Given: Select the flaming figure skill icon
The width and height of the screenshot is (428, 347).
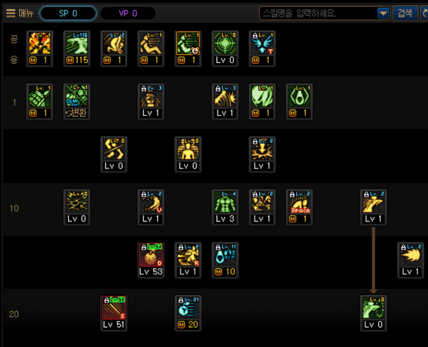Looking at the screenshot, I should coord(40,43).
